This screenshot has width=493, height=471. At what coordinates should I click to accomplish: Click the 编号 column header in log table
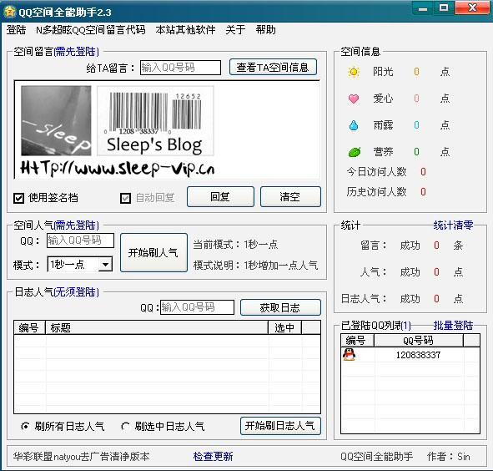tap(29, 327)
